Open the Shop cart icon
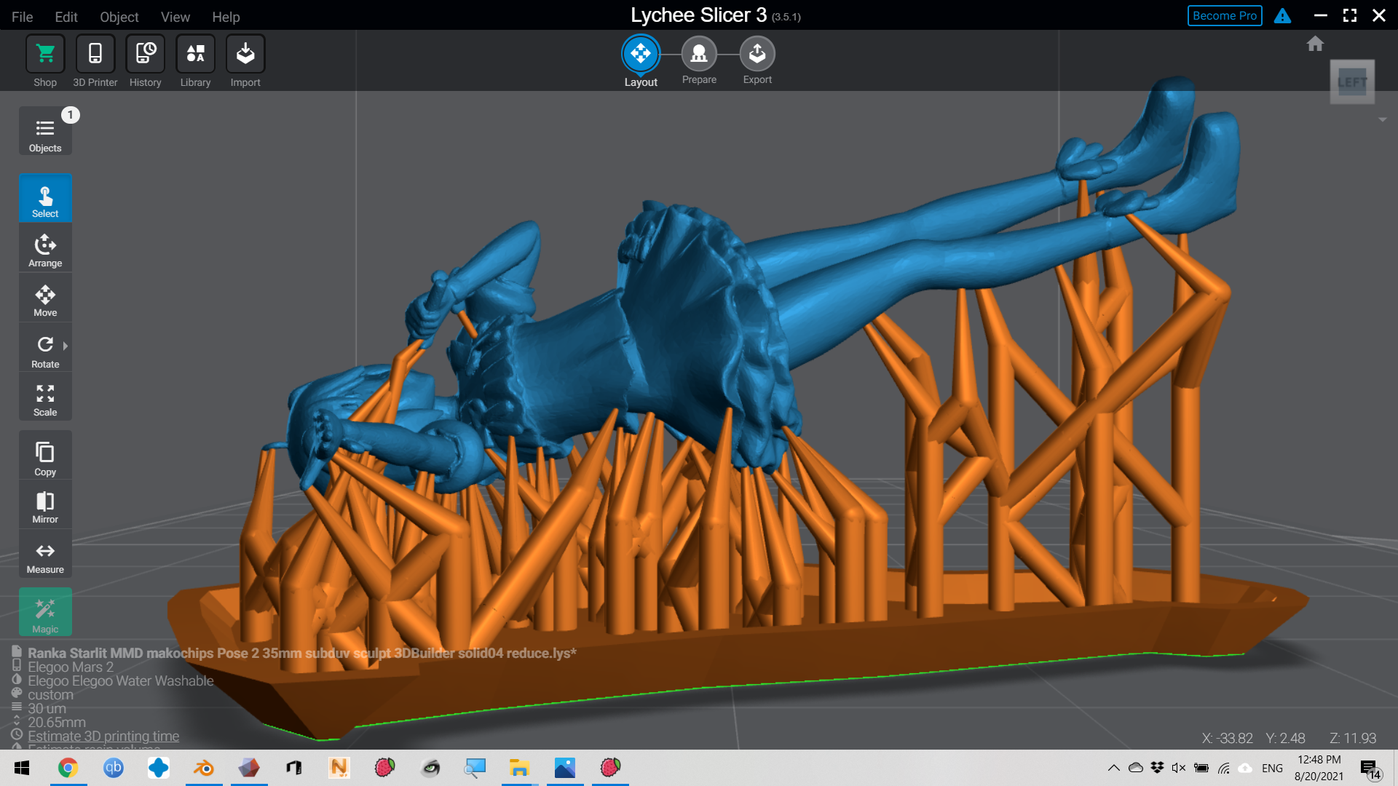 point(45,54)
